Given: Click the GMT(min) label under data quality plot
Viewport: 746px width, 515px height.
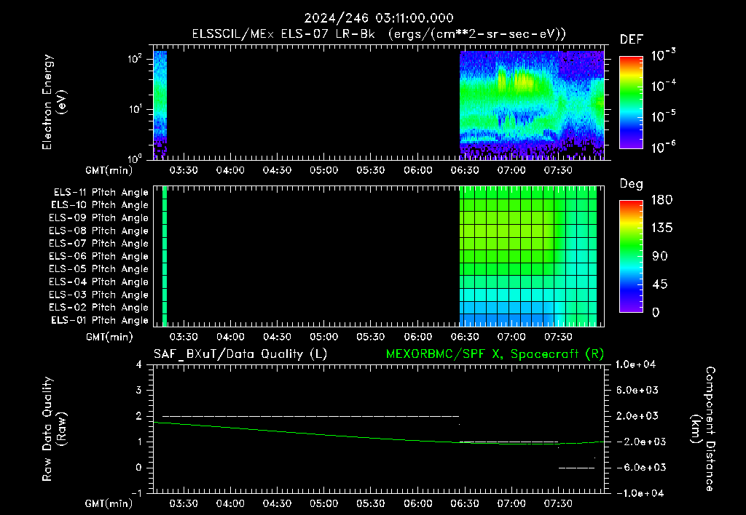Looking at the screenshot, I should (x=109, y=503).
